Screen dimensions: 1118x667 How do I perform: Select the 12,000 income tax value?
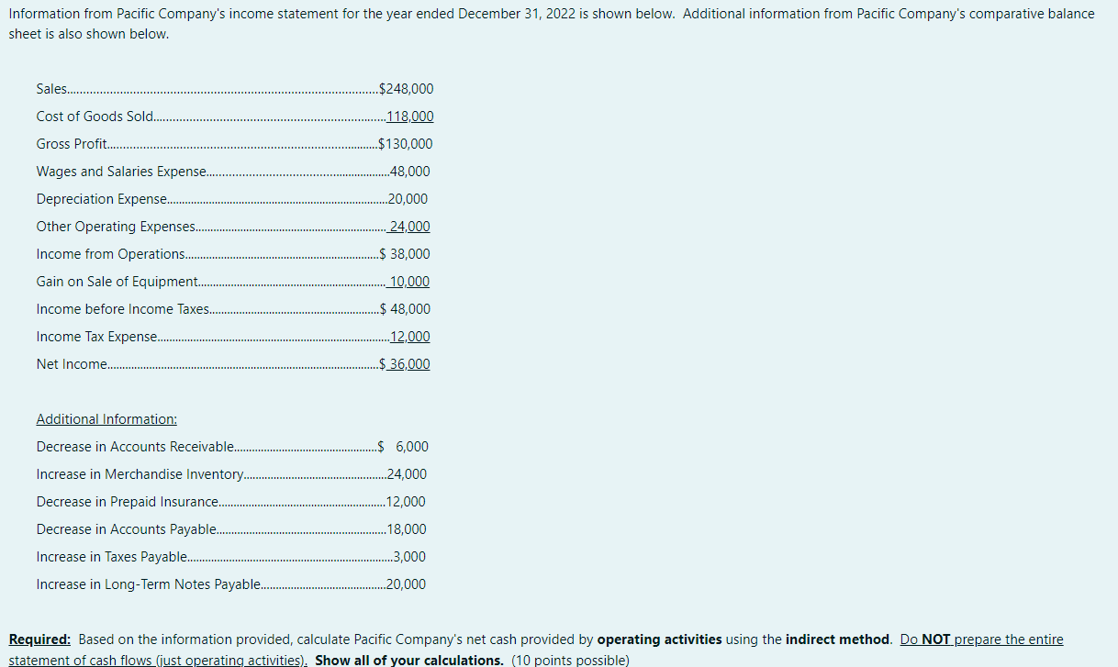(410, 337)
